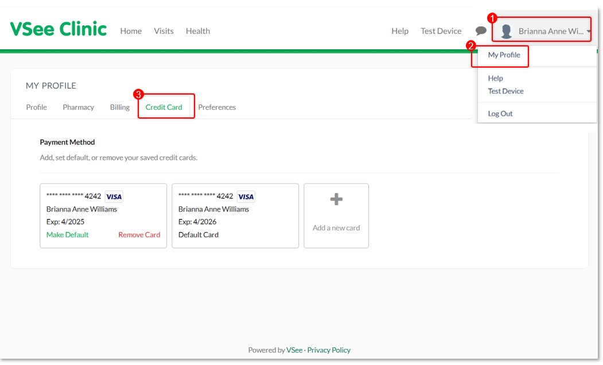Screen dimensions: 603x365
Task: Select the default card expiring 4/2026
Action: [x=235, y=216]
